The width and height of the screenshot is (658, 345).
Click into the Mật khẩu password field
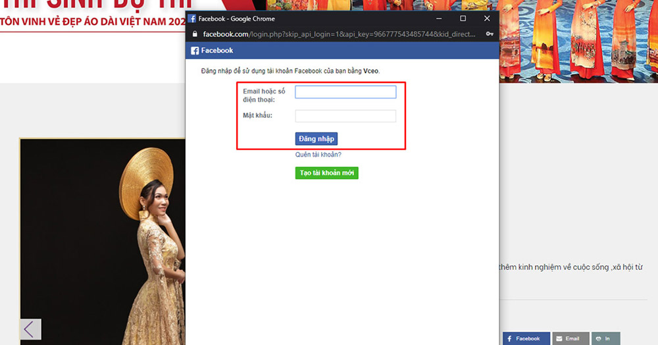coord(345,116)
